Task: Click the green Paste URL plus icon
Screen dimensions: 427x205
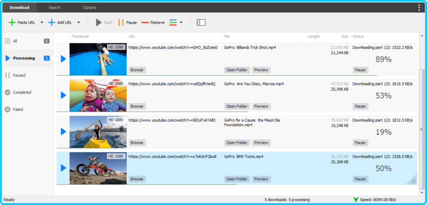Action: (12, 22)
